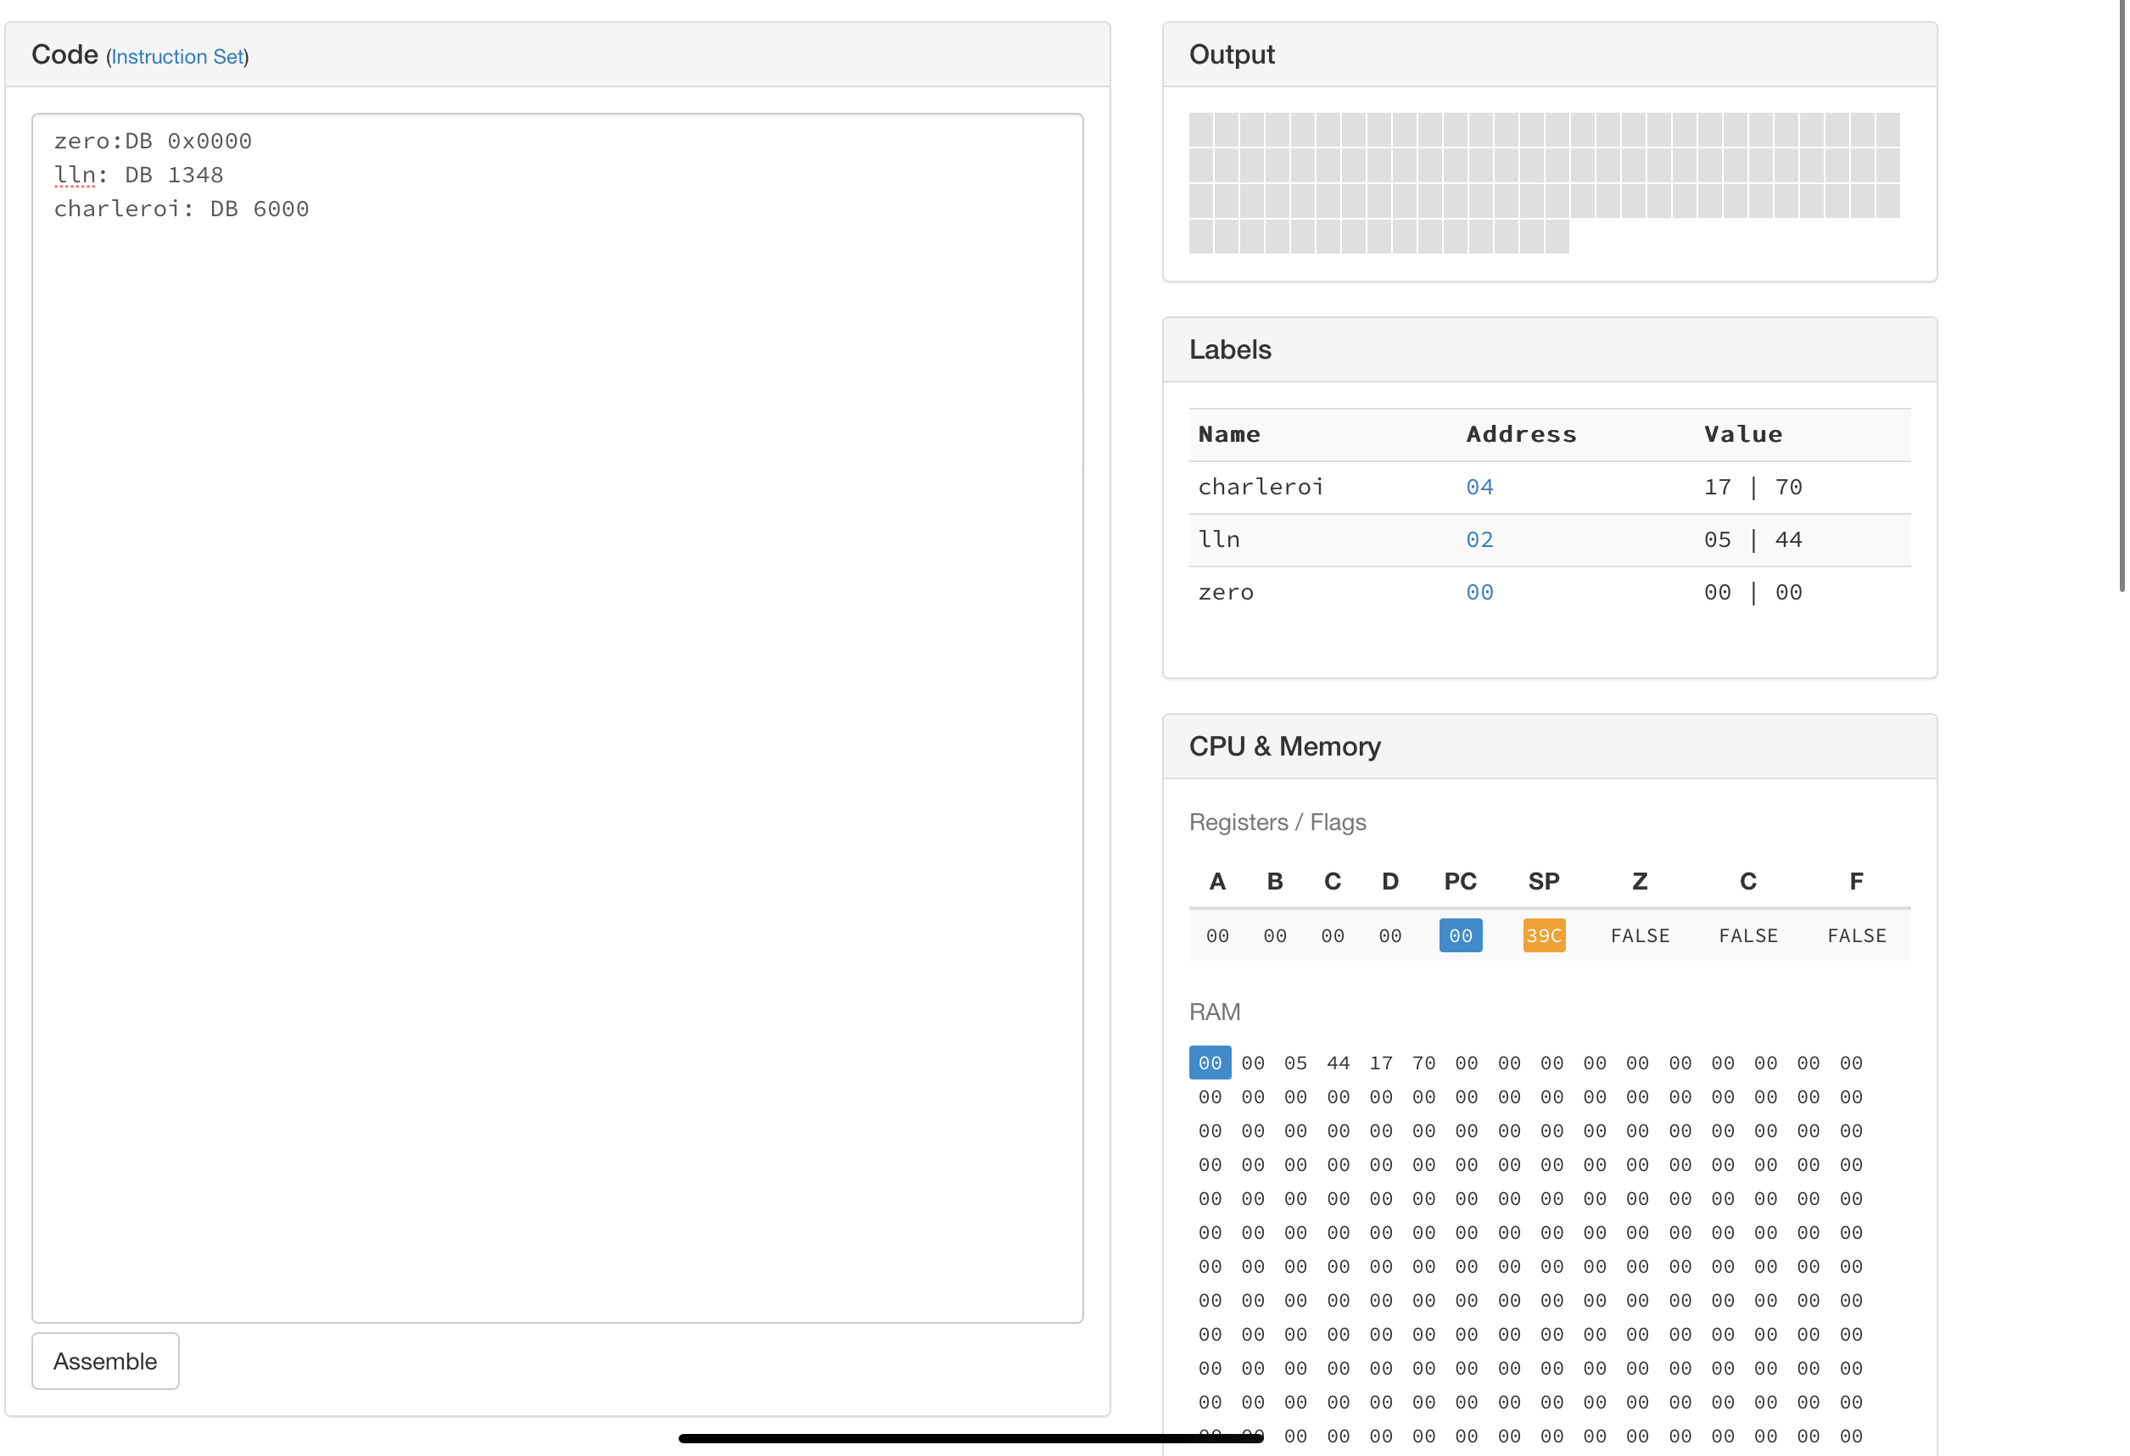Click the RAM cell containing 05
Viewport: 2130px width, 1456px height.
[x=1295, y=1063]
